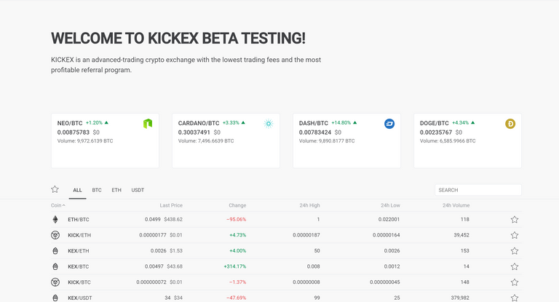Viewport: 559px width, 302px height.
Task: Click the KICK icon in KICK/ETH row
Action: (55, 235)
